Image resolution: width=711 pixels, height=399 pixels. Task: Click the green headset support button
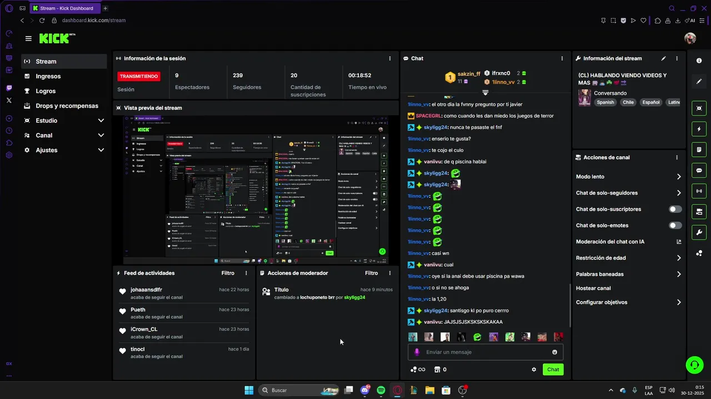coord(694,365)
